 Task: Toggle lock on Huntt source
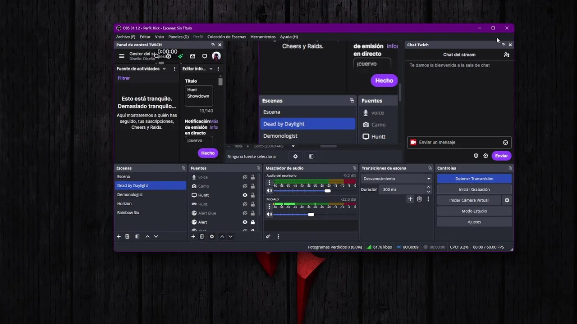252,195
